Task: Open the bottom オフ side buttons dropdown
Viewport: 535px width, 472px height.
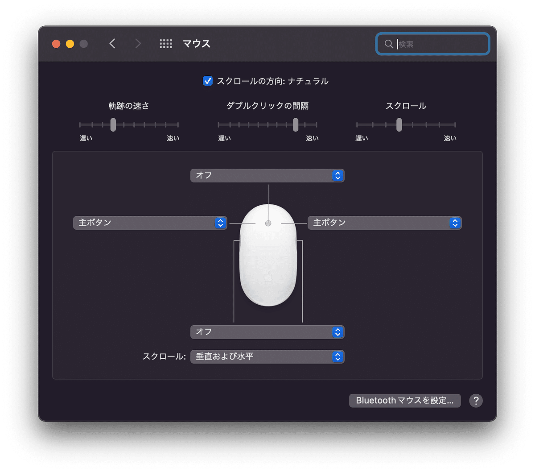Action: [267, 332]
